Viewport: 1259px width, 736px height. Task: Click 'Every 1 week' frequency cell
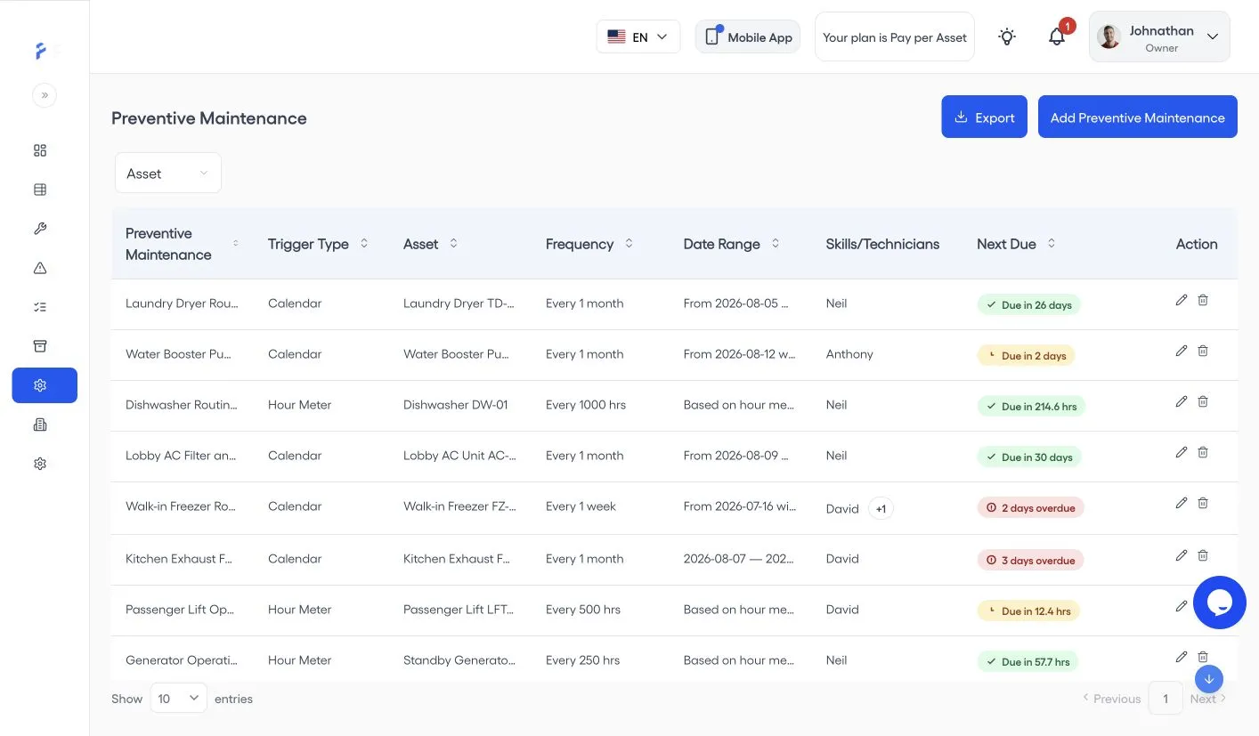tap(581, 506)
